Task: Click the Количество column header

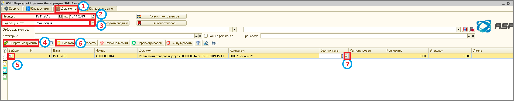Action: (407, 50)
